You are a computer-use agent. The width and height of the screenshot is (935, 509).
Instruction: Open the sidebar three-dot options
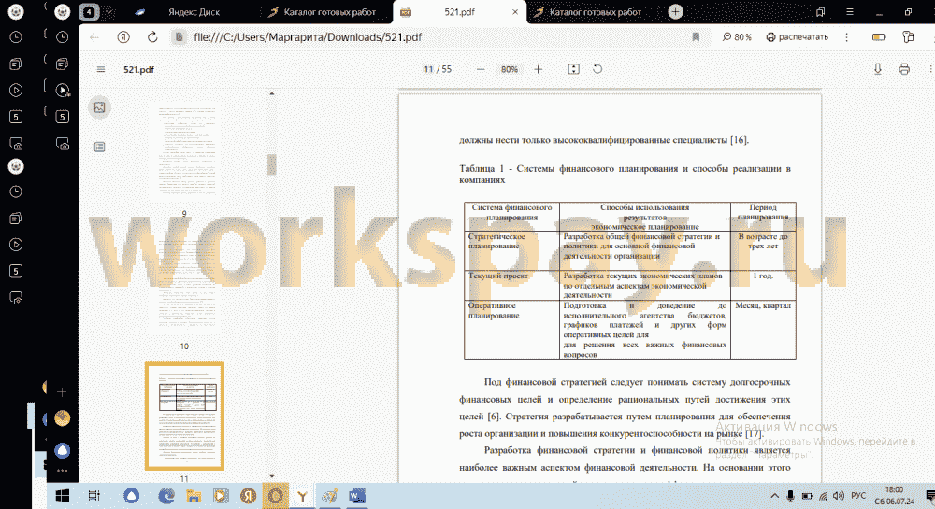[62, 471]
